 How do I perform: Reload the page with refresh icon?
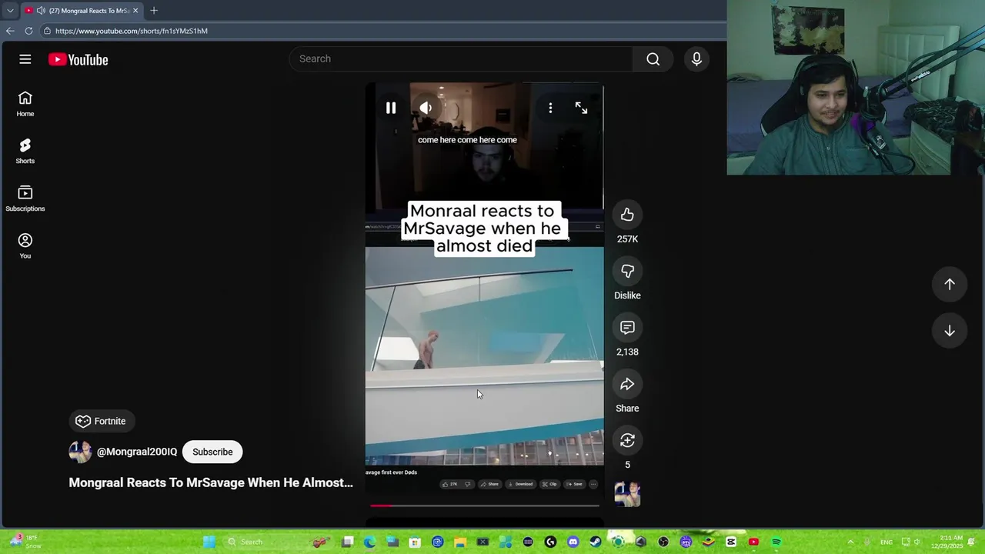click(28, 31)
